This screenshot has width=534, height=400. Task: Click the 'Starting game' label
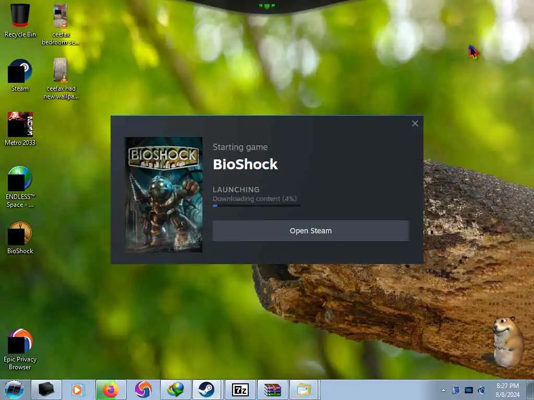(240, 147)
